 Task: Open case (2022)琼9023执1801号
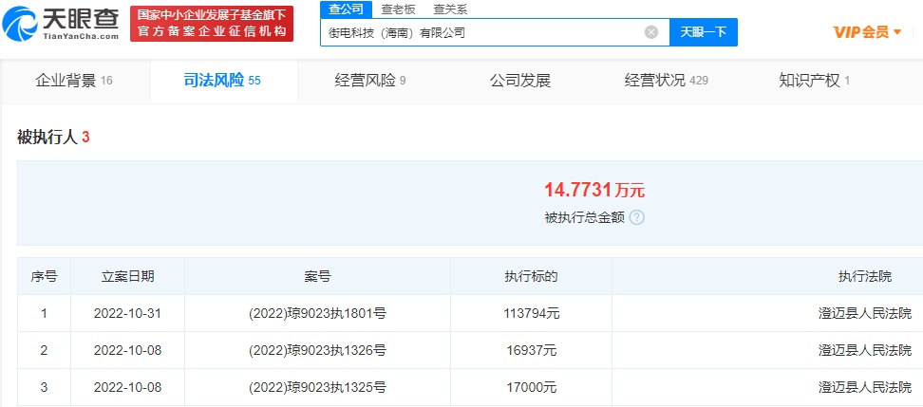317,313
